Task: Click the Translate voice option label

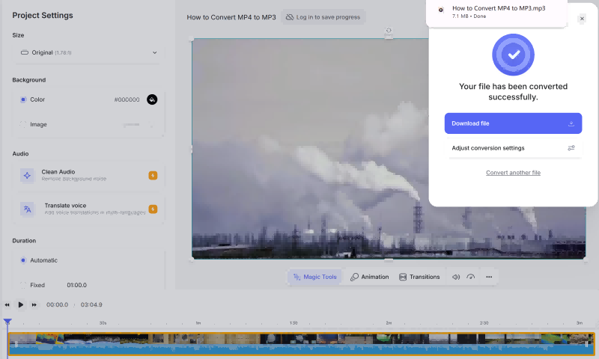Action: pyautogui.click(x=65, y=206)
